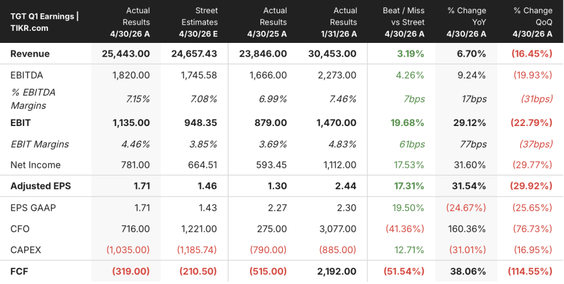Click Adjusted EPS prior-quarter 2.44
This screenshot has width=564, height=284.
347,186
